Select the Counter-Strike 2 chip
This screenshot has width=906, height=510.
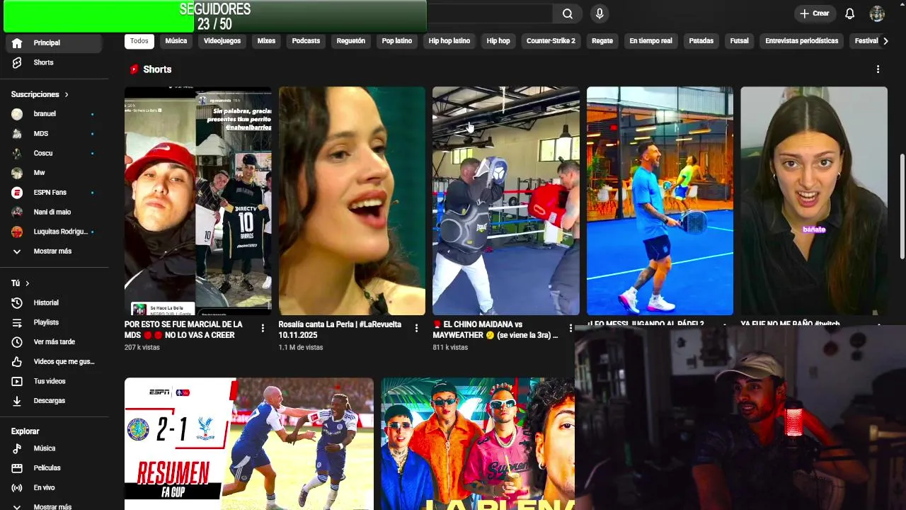[x=551, y=41]
